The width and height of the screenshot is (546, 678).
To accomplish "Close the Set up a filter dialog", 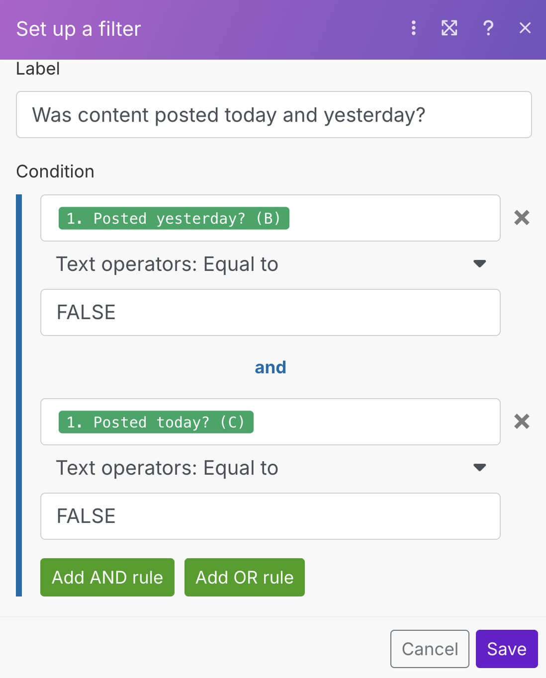I will (525, 29).
